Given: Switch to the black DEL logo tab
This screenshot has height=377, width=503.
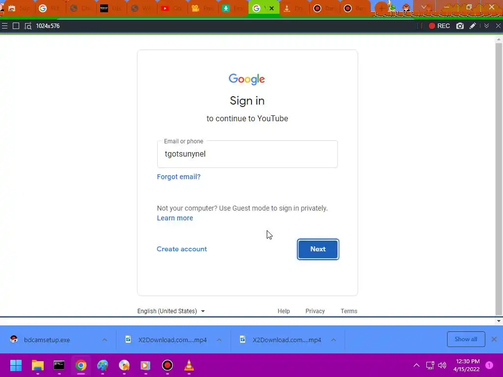Looking at the screenshot, I should point(111,8).
